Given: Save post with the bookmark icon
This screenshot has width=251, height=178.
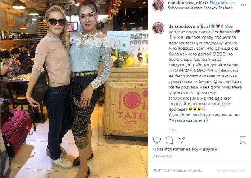Looking at the screenshot, I should 243,140.
